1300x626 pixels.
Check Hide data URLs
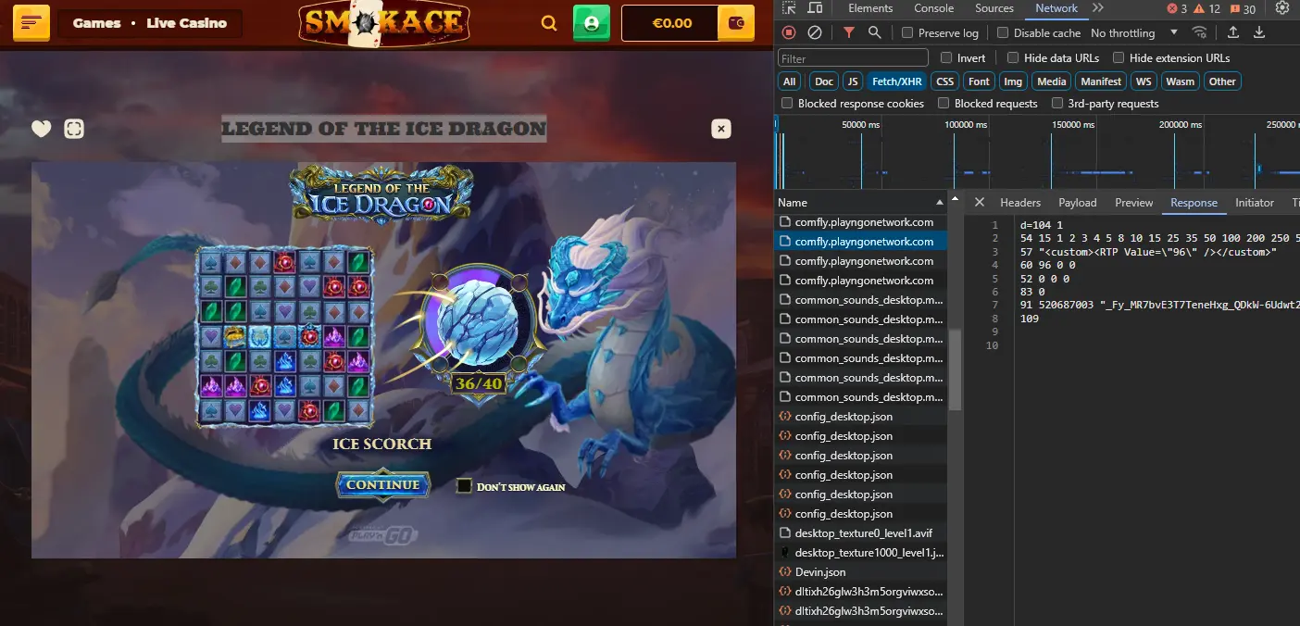[x=1013, y=57]
